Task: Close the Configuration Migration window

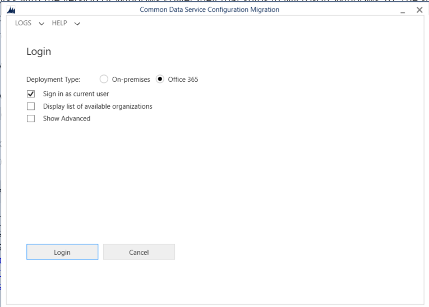Action: point(419,10)
